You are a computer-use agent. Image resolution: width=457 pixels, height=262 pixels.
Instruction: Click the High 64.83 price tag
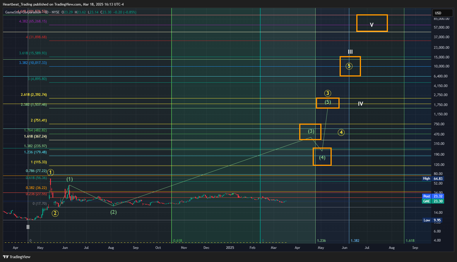coord(433,178)
